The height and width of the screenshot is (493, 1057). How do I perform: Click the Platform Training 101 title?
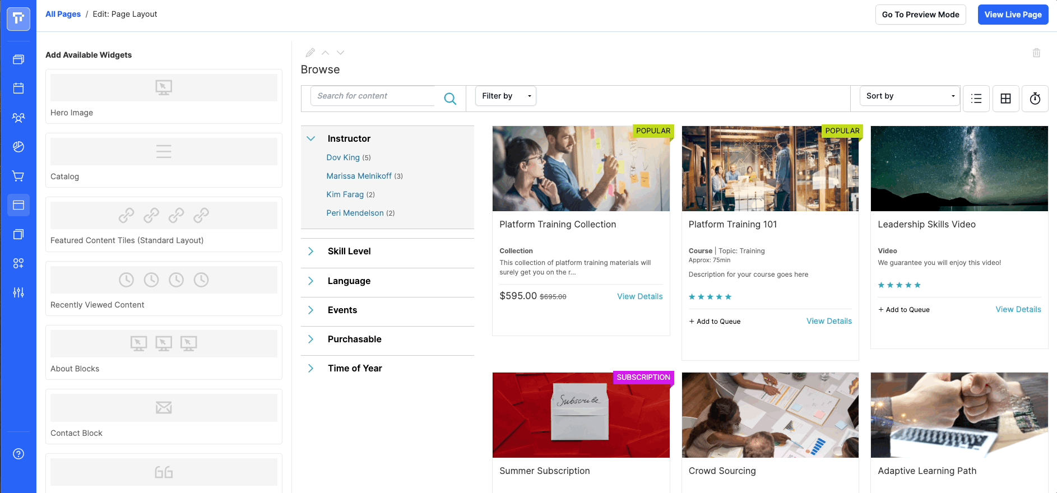point(733,224)
